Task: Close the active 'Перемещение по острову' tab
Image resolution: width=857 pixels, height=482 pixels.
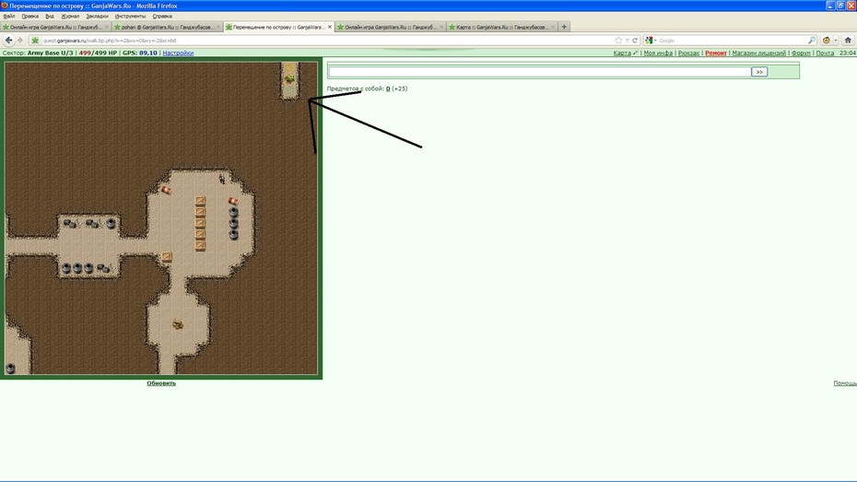Action: pyautogui.click(x=330, y=27)
